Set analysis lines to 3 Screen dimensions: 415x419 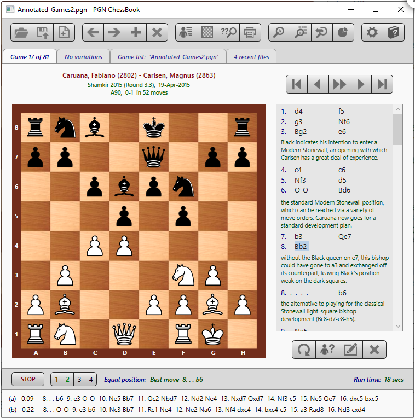(79, 380)
